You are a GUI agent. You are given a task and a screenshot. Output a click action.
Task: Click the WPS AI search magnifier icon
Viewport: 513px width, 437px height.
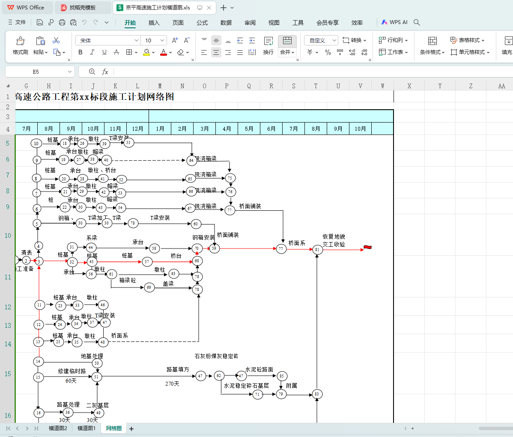pyautogui.click(x=417, y=22)
